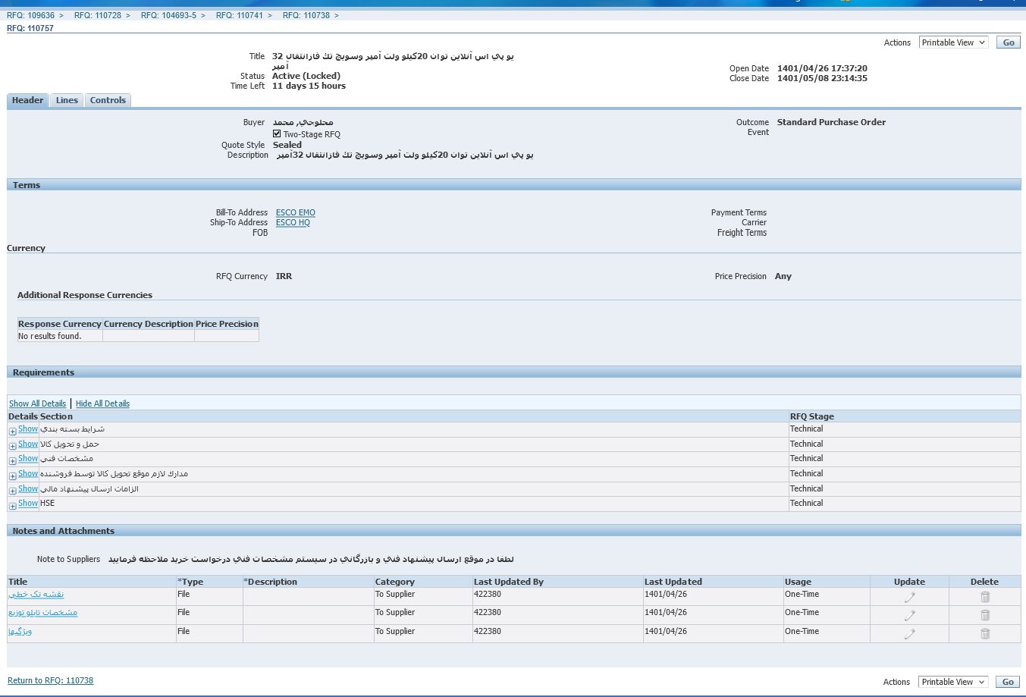Click the Notes and Attachments section heading

(64, 531)
